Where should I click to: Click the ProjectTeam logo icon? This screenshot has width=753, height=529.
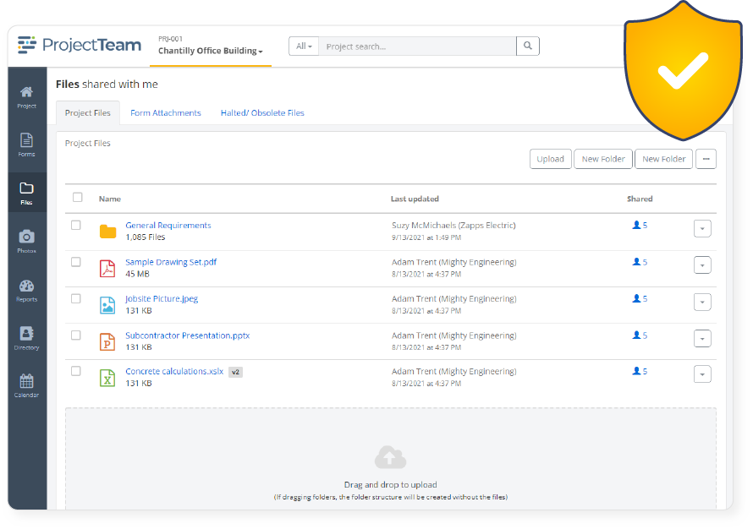pyautogui.click(x=29, y=45)
